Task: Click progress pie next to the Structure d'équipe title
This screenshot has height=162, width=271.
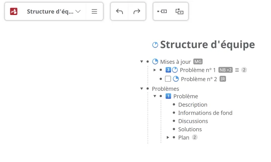Action: pos(155,45)
